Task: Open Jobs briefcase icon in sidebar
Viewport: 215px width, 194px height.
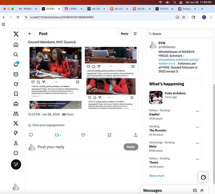Action: coord(16,104)
